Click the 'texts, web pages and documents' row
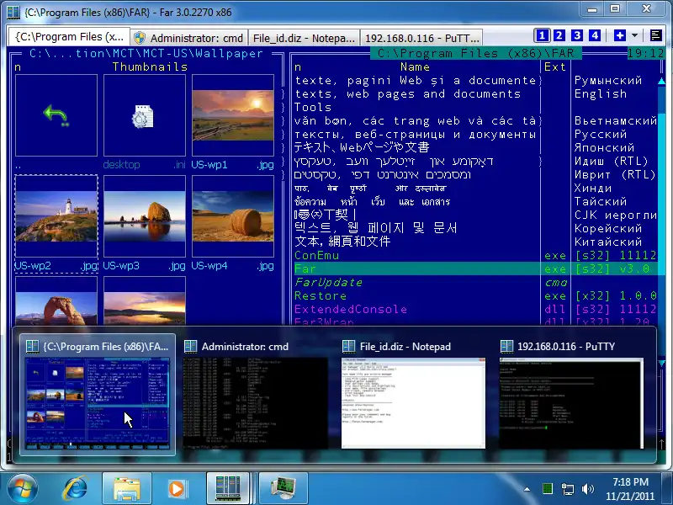The width and height of the screenshot is (673, 505). point(475,94)
